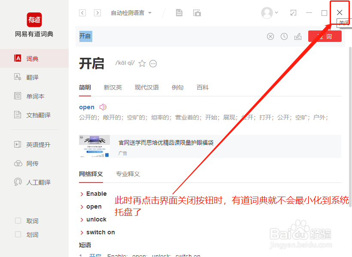352x257 pixels.
Task: Expand the account dropdown arrow next to the avatar
Action: click(276, 12)
